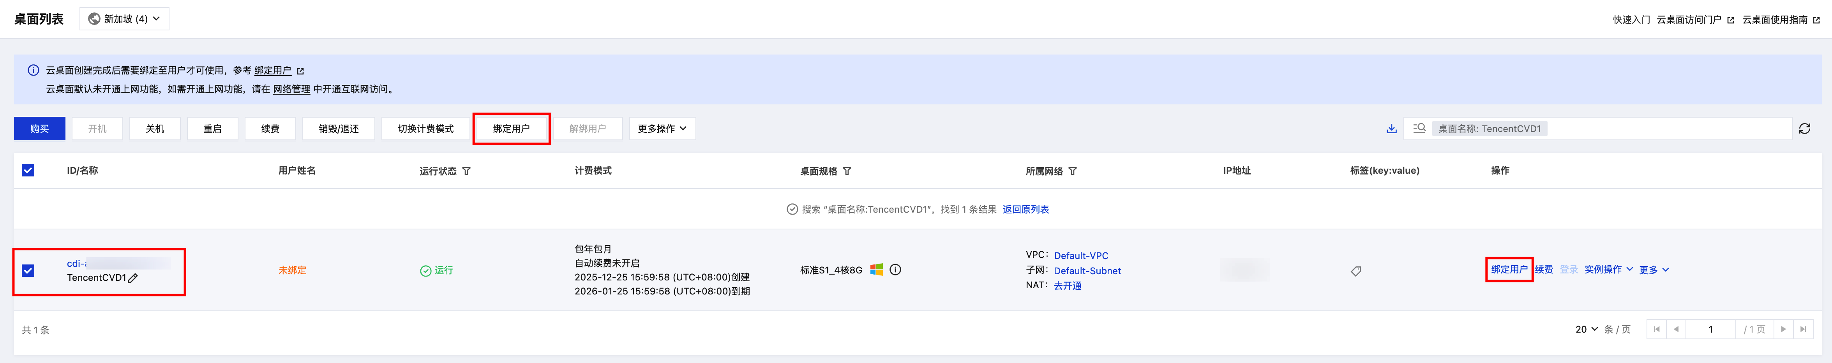Click 返回原列表 link
The width and height of the screenshot is (1832, 363).
[x=1025, y=210]
